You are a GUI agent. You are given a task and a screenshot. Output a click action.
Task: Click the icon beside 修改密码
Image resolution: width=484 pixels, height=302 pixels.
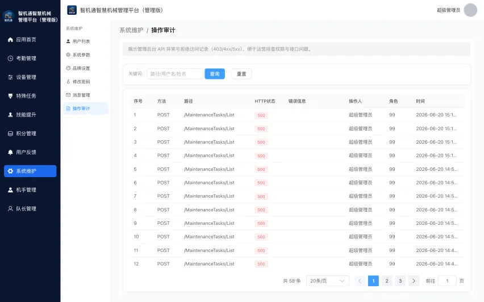[x=68, y=81]
